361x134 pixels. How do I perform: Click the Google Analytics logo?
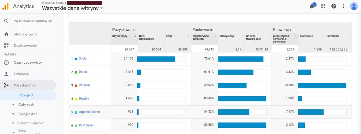click(5, 6)
